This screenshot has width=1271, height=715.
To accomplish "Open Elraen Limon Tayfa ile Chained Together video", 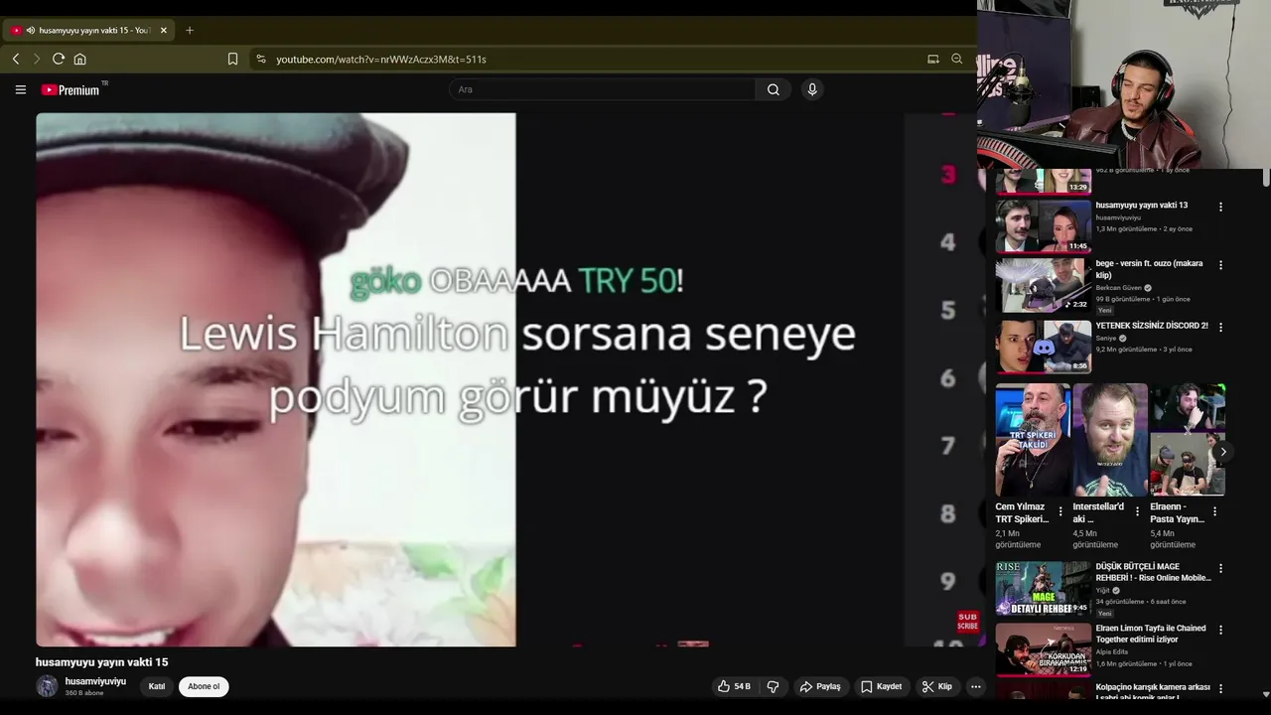I will coord(1151,634).
